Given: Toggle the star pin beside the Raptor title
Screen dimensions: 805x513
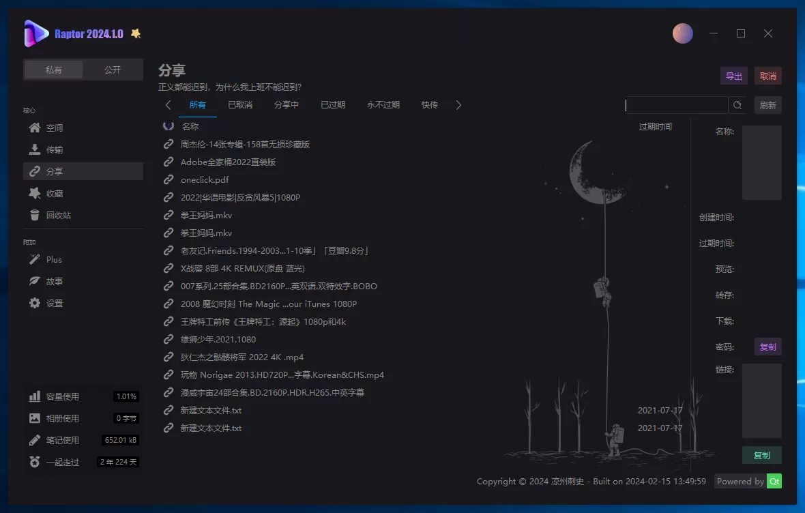Looking at the screenshot, I should [x=136, y=33].
